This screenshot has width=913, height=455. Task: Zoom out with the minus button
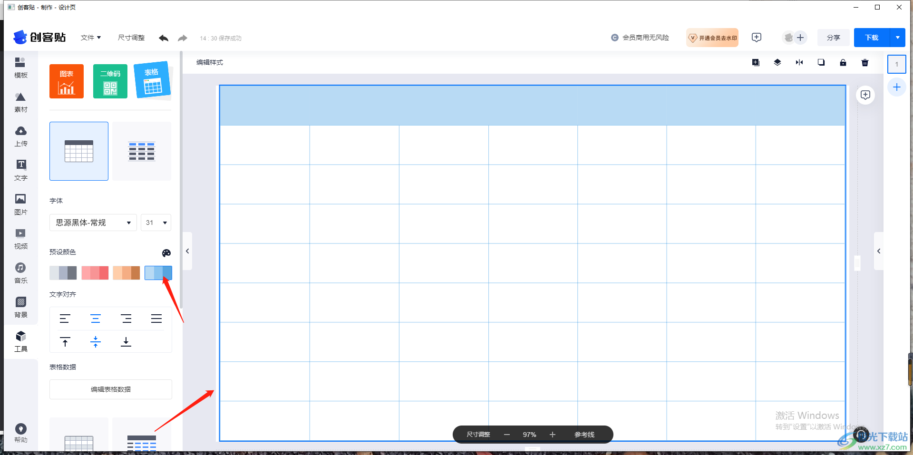point(507,435)
